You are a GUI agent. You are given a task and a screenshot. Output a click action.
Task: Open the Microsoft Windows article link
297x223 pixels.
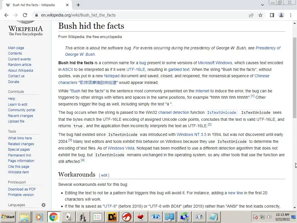click(x=215, y=63)
